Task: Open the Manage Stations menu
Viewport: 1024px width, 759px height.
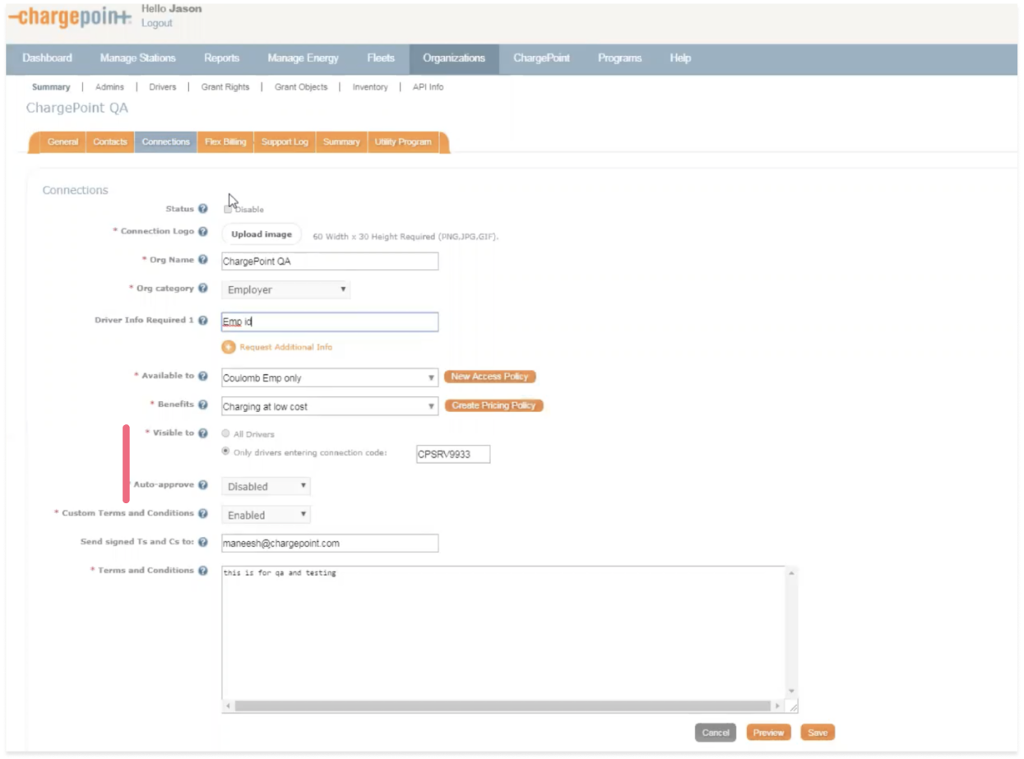Action: click(137, 58)
